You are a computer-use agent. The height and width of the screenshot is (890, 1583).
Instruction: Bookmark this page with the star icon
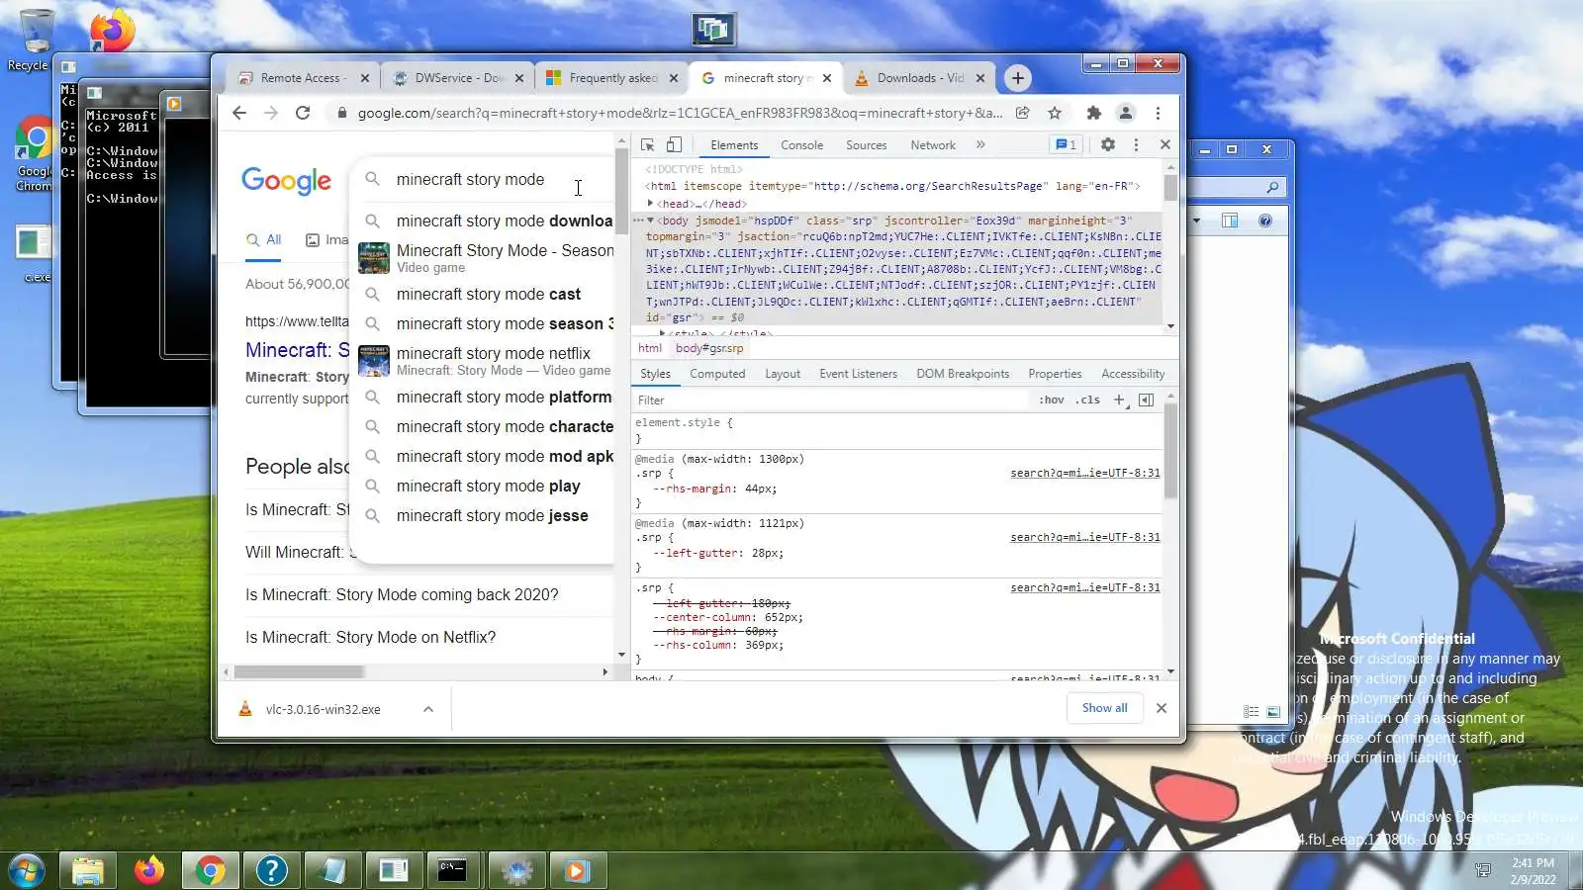coord(1055,113)
